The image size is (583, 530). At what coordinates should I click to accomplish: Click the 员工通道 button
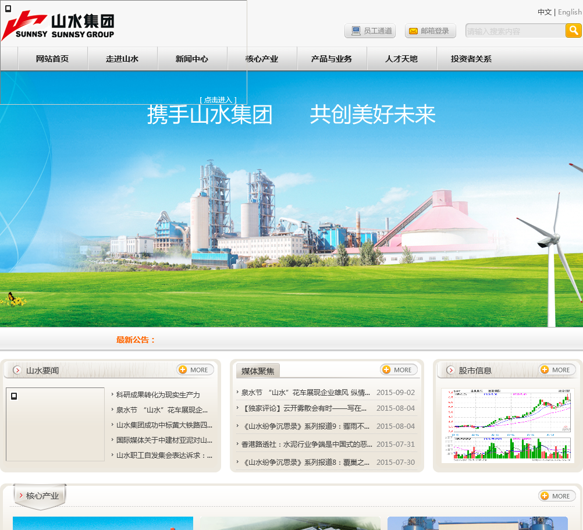coord(370,31)
